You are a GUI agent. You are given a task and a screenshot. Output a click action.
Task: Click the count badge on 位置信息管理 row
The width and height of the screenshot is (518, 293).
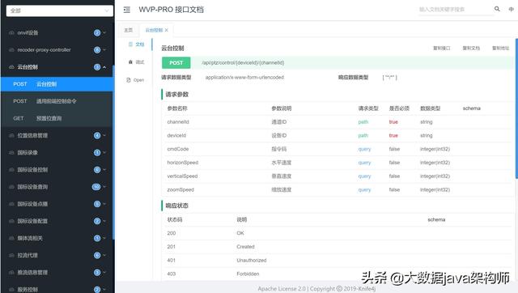pyautogui.click(x=97, y=135)
